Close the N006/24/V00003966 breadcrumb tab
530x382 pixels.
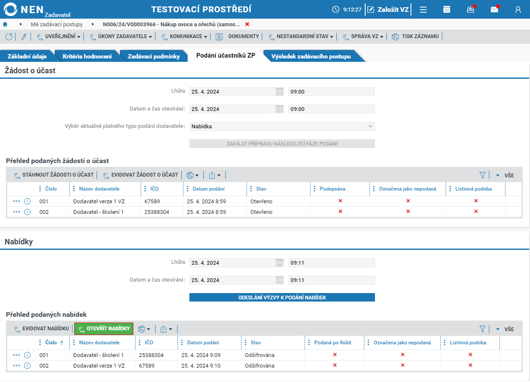[x=247, y=24]
